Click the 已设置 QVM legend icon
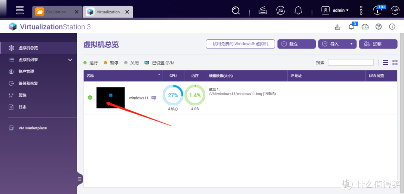 tap(147, 63)
